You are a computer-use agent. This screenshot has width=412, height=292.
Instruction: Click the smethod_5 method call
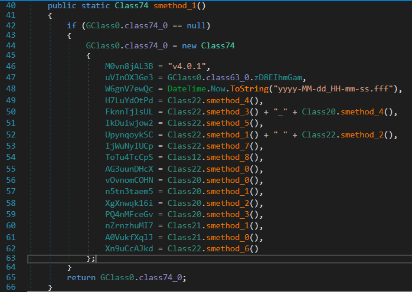(x=228, y=123)
